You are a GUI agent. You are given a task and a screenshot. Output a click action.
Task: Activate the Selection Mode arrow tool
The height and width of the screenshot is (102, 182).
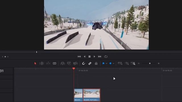(35, 63)
